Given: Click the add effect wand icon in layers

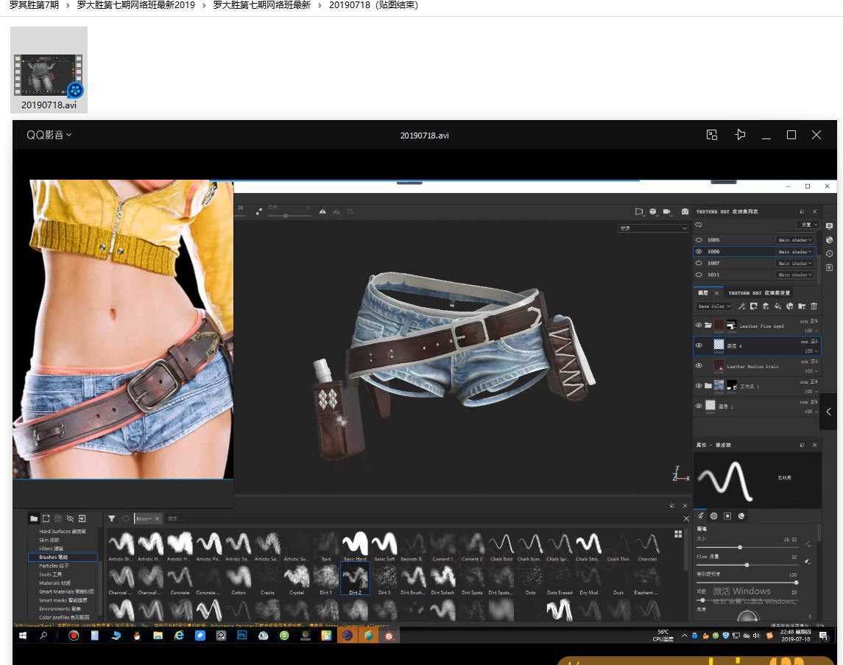Looking at the screenshot, I should click(741, 306).
